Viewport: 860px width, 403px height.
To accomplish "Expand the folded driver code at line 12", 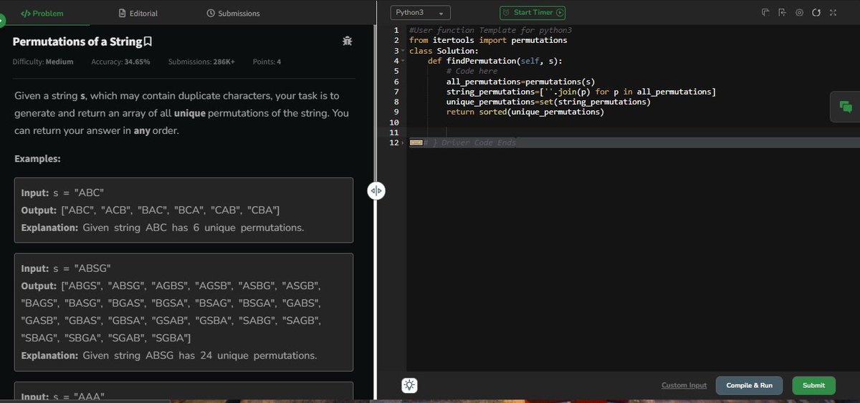I will click(403, 143).
